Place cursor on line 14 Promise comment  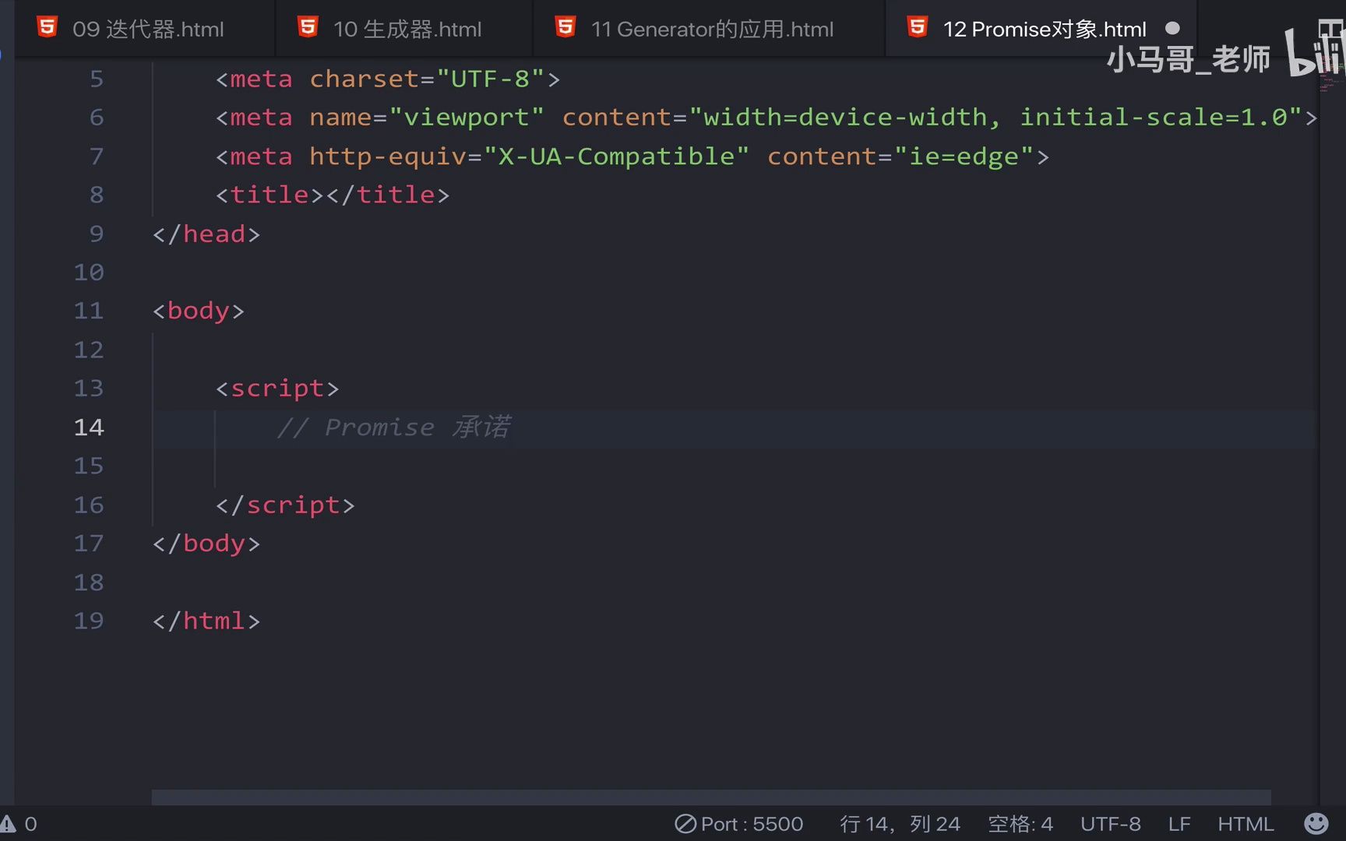394,428
